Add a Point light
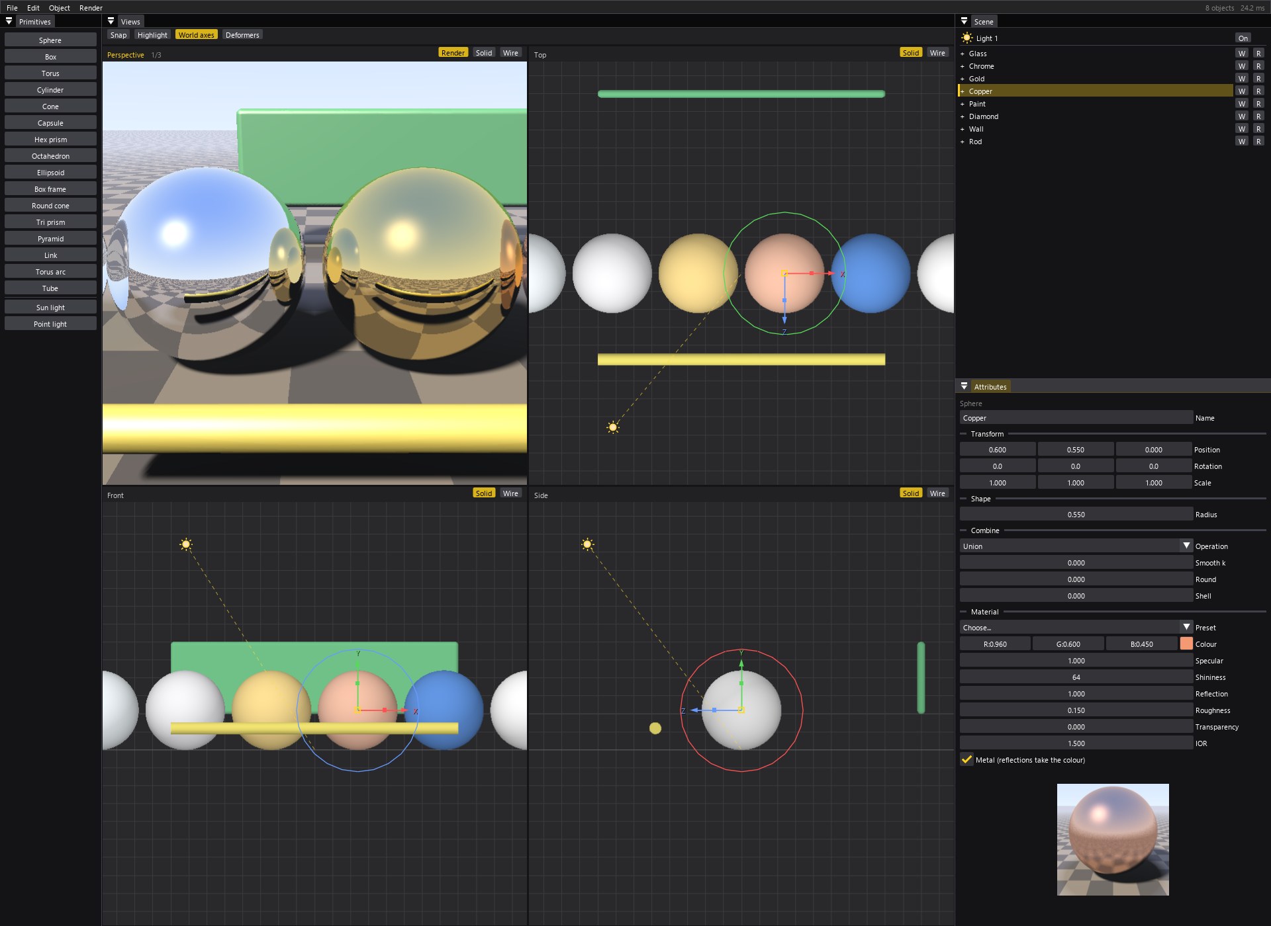Image resolution: width=1271 pixels, height=926 pixels. pyautogui.click(x=50, y=323)
